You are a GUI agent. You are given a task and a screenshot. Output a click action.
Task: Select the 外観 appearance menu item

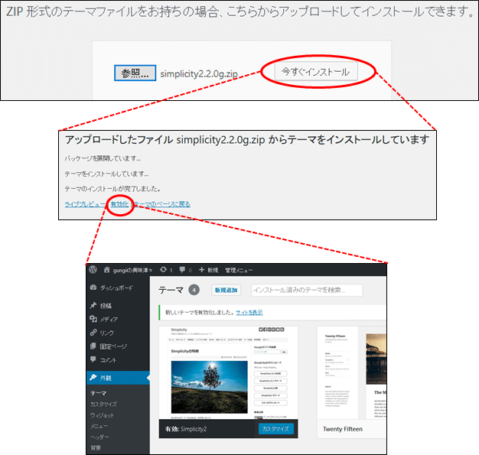(118, 378)
